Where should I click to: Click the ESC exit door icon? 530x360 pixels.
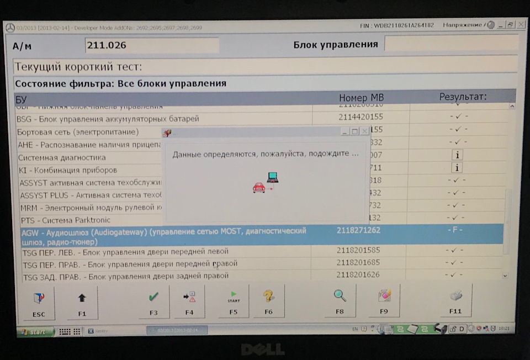[x=39, y=298]
